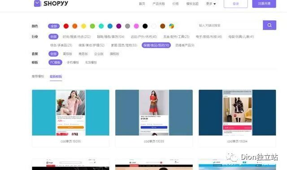Image resolution: width=287 pixels, height=170 pixels.
Task: Filter templates by yellow color
Action: click(84, 26)
